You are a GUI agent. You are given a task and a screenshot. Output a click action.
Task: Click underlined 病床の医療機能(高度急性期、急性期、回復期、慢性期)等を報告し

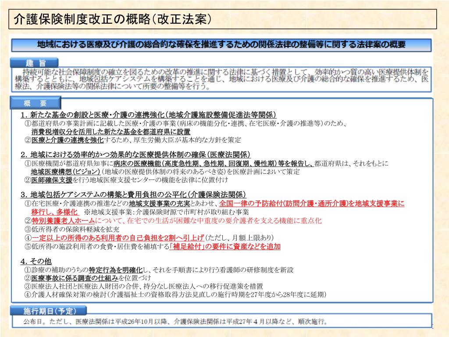point(213,163)
